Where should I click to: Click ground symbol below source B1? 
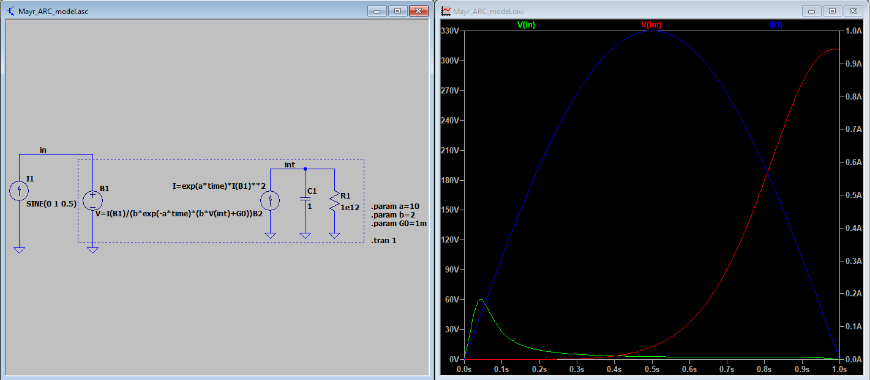tap(92, 249)
